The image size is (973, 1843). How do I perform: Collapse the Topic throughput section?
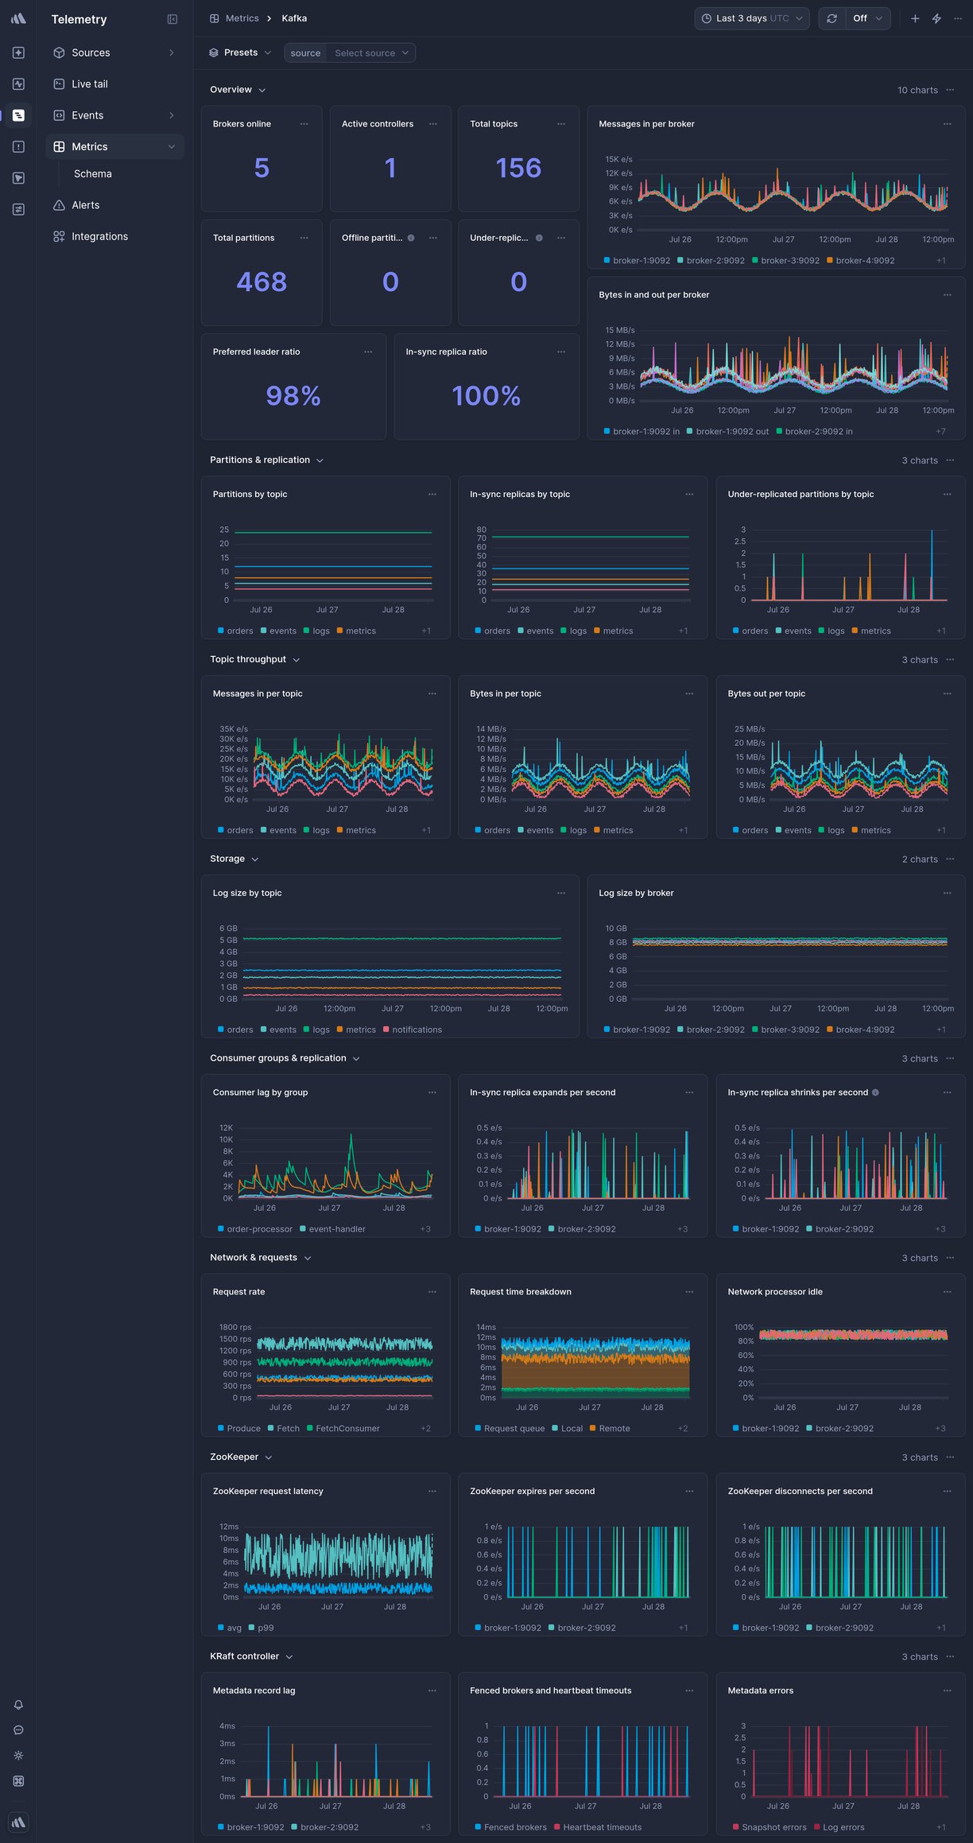click(x=254, y=660)
